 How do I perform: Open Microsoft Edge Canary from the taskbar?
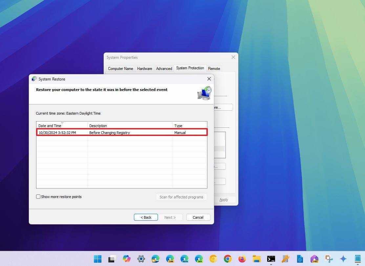pyautogui.click(x=170, y=259)
